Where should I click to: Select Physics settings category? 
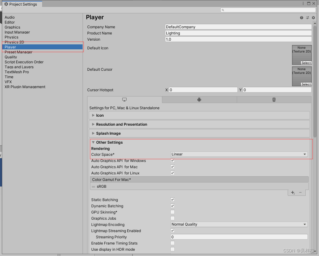[x=11, y=37]
